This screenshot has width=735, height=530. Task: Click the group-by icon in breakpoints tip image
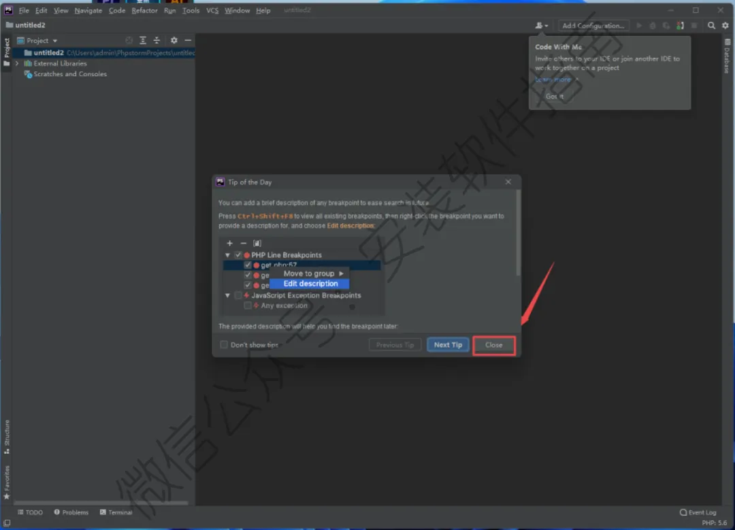pyautogui.click(x=257, y=243)
